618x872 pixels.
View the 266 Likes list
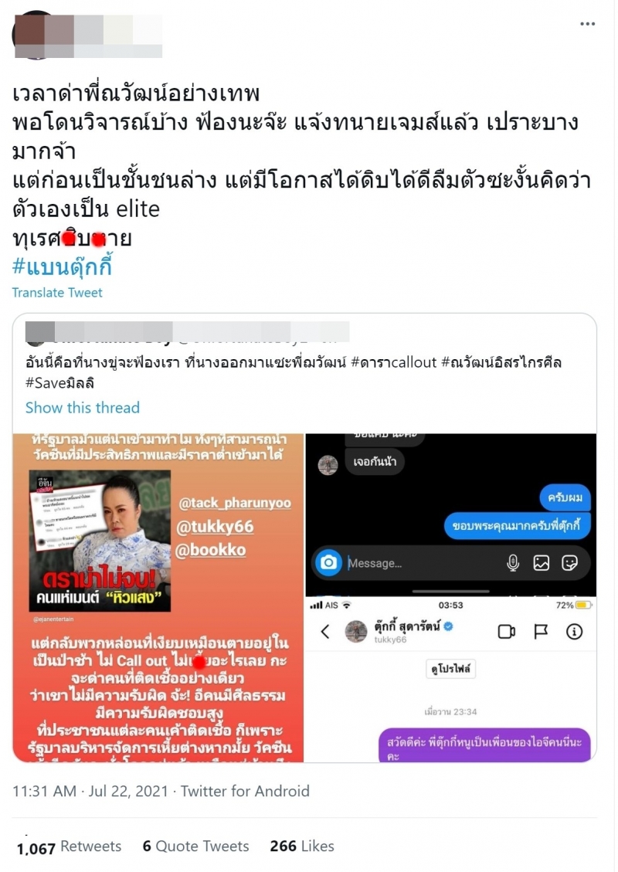(302, 847)
